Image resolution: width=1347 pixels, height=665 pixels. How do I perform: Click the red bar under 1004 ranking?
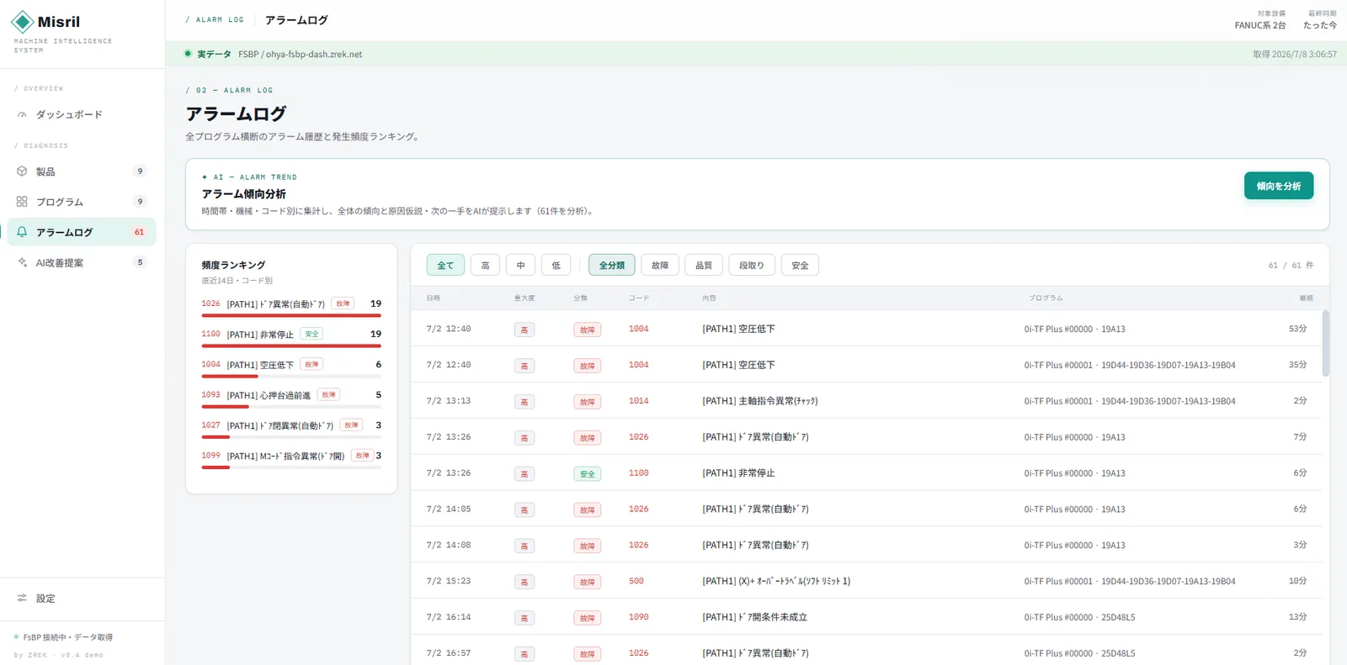click(x=230, y=376)
